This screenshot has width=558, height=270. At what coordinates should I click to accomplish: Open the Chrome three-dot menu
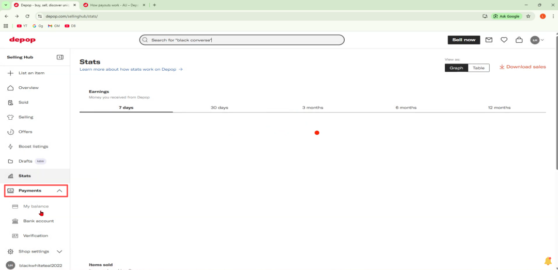coord(553,17)
